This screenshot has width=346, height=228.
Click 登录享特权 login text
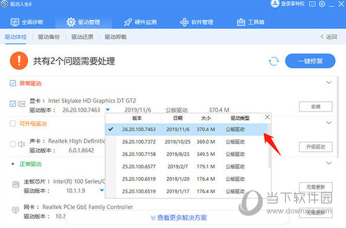(293, 3)
